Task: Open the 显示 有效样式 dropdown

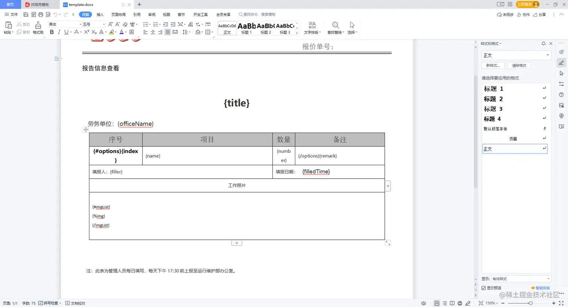Action: tap(521, 279)
